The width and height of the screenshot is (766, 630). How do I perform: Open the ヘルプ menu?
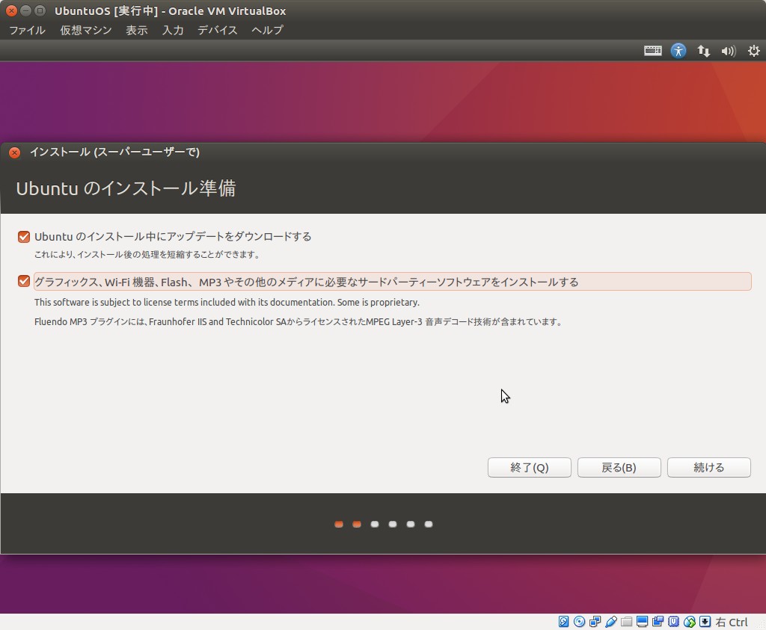point(267,30)
